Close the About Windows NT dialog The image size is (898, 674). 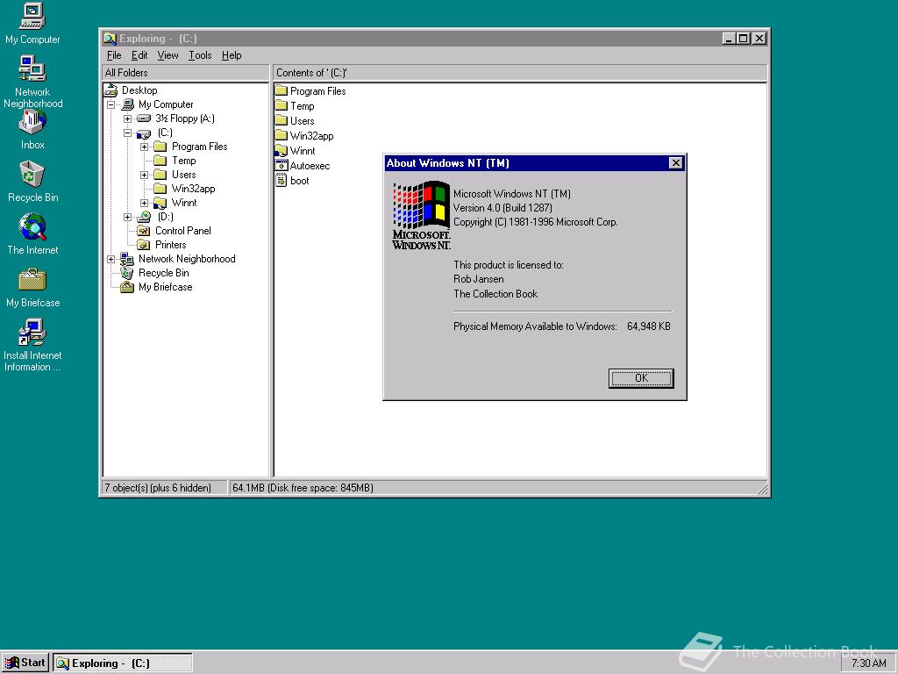(676, 162)
